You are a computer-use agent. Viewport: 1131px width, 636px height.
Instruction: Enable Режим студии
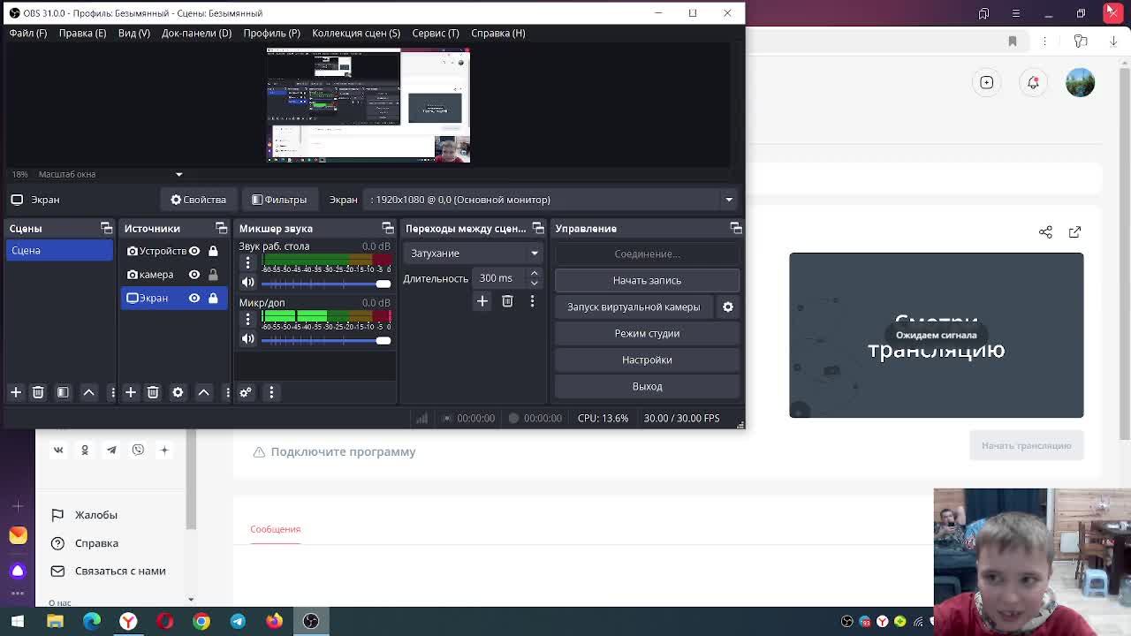coord(647,333)
